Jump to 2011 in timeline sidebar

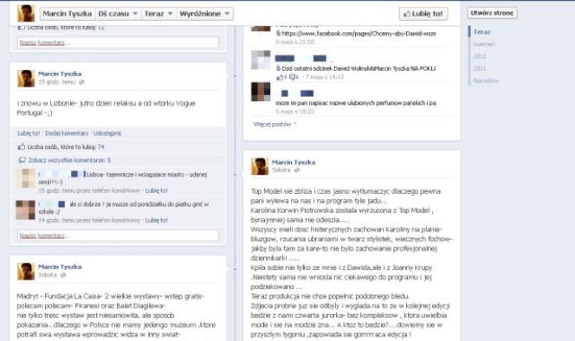[479, 68]
